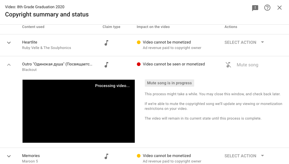The width and height of the screenshot is (289, 164).
Task: Open SELECT ACTION dropdown for Heartlite
Action: (x=244, y=42)
